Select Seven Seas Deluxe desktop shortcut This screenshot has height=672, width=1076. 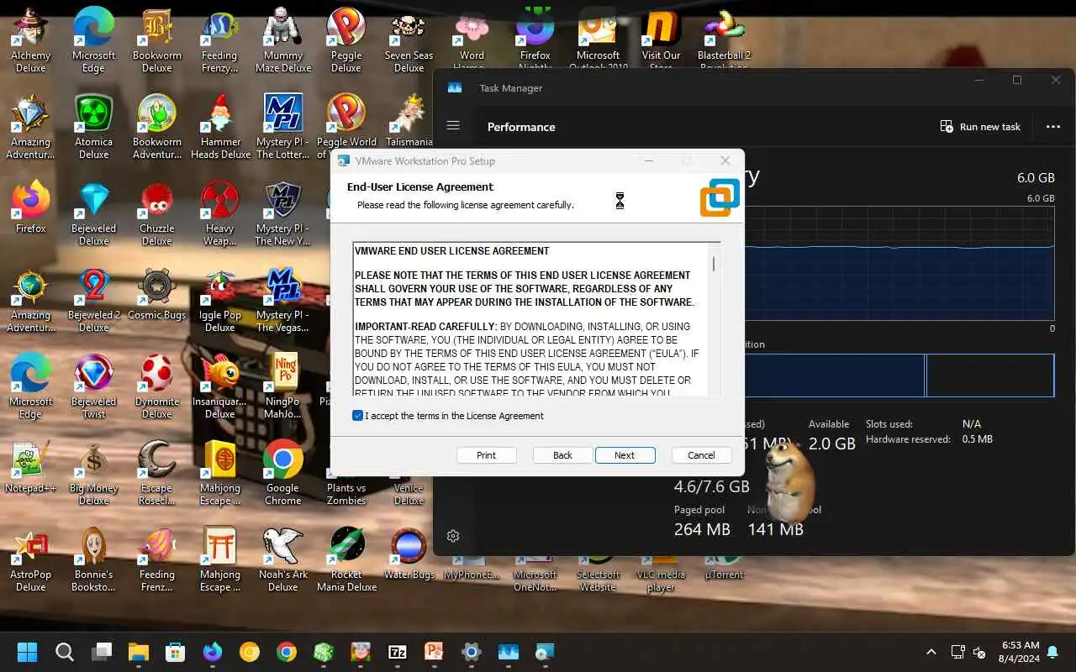click(409, 40)
